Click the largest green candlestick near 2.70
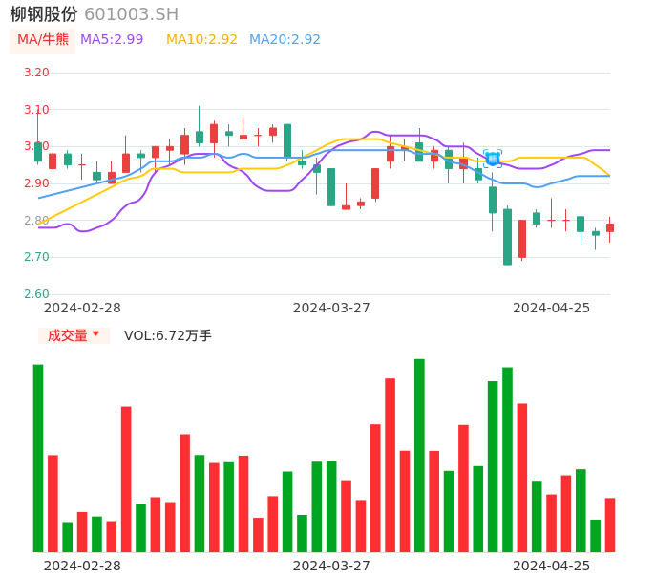This screenshot has height=579, width=655. coord(507,237)
